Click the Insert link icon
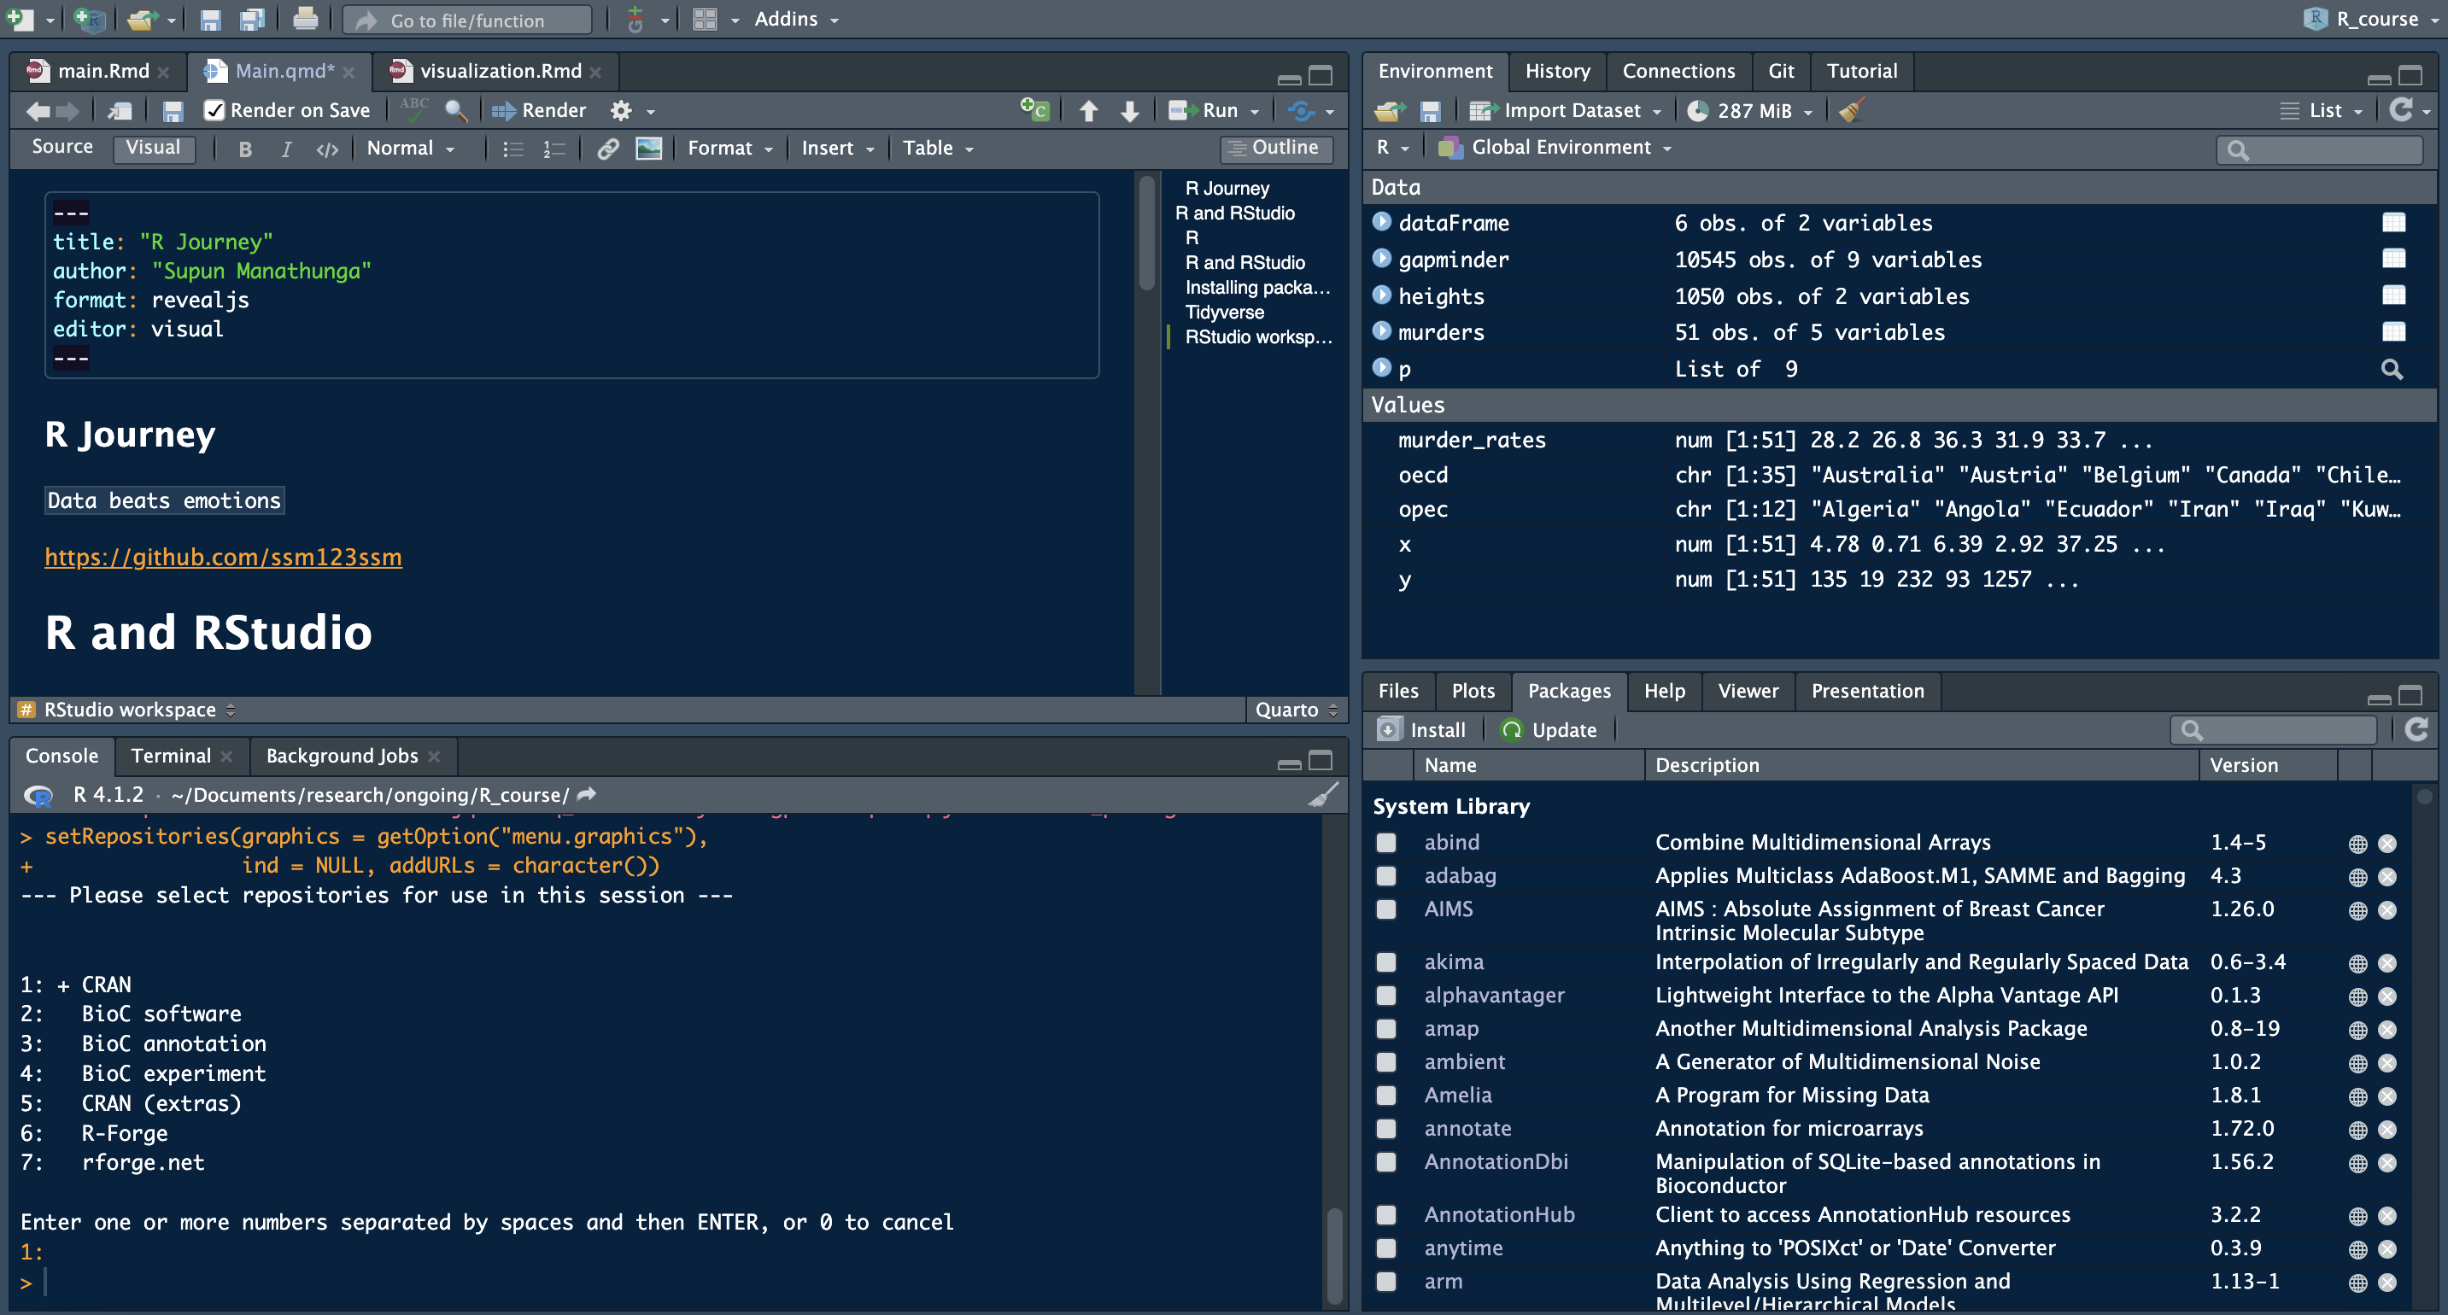The image size is (2448, 1315). [x=607, y=149]
